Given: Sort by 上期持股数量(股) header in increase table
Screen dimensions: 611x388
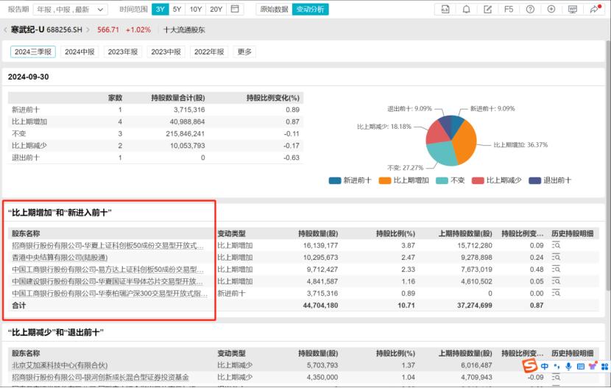Looking at the screenshot, I should (465, 233).
